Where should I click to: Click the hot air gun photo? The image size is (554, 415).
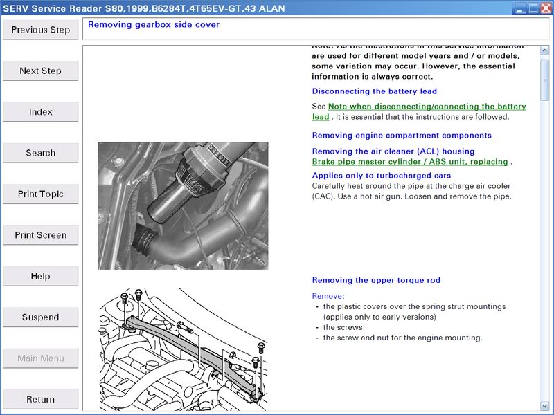[183, 205]
